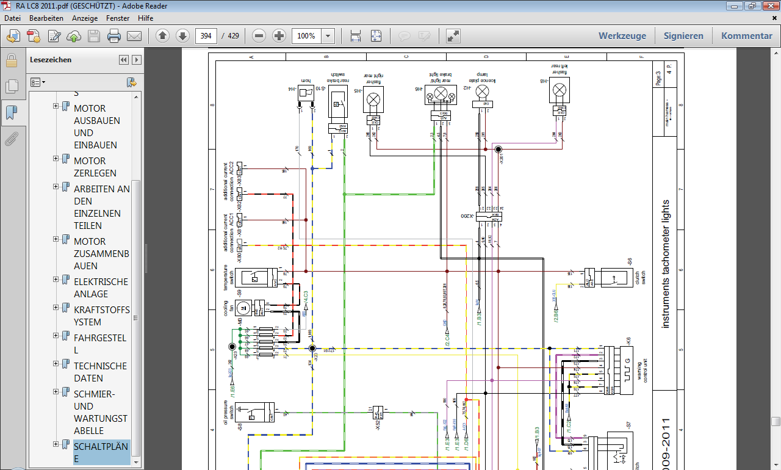This screenshot has height=470, width=781.
Task: Open the page thumbnails panel
Action: pos(11,86)
